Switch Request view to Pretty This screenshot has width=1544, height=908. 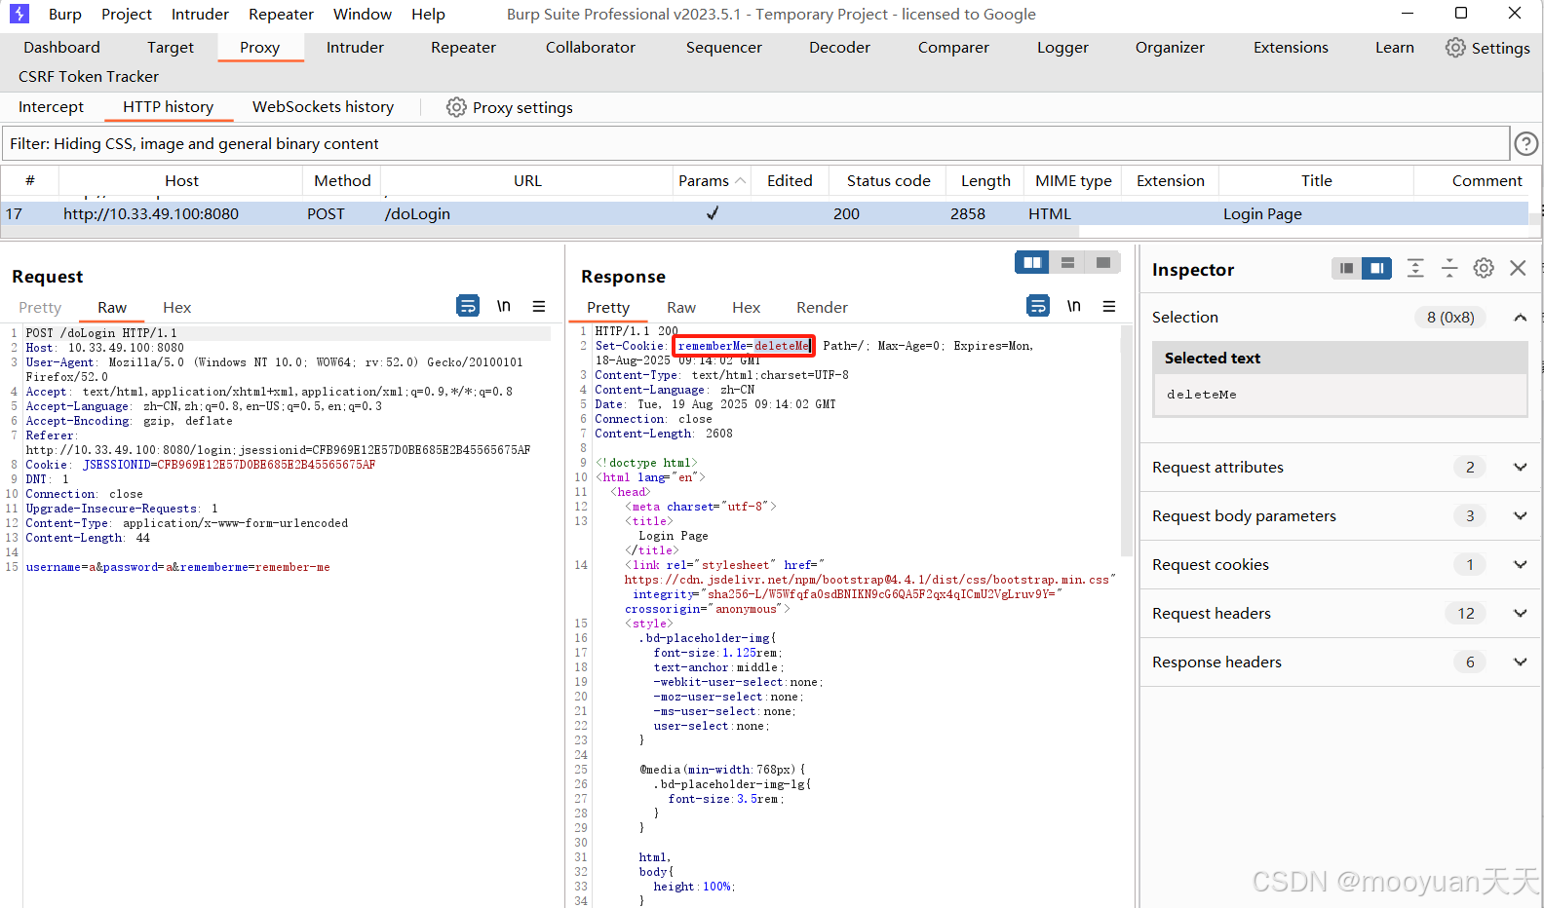[40, 307]
